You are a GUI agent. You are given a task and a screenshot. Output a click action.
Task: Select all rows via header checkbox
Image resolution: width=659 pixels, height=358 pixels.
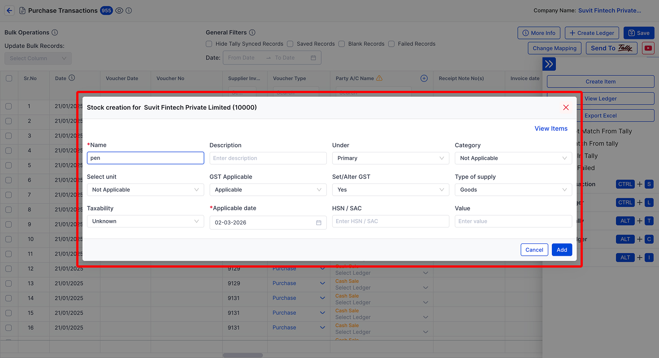click(9, 78)
